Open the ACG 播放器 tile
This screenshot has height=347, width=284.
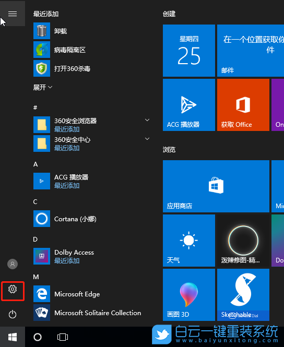click(x=189, y=105)
